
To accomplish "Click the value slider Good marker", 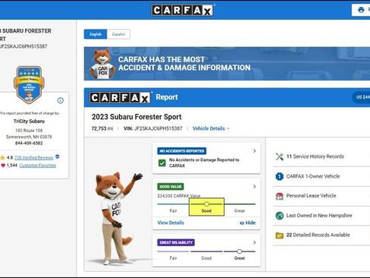I will pos(206,204).
